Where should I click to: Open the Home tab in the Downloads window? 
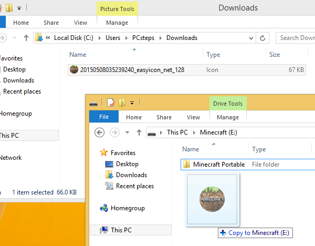tap(21, 23)
